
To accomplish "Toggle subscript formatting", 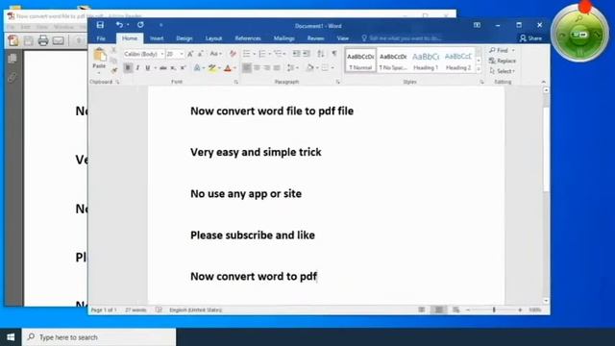I will pos(173,68).
